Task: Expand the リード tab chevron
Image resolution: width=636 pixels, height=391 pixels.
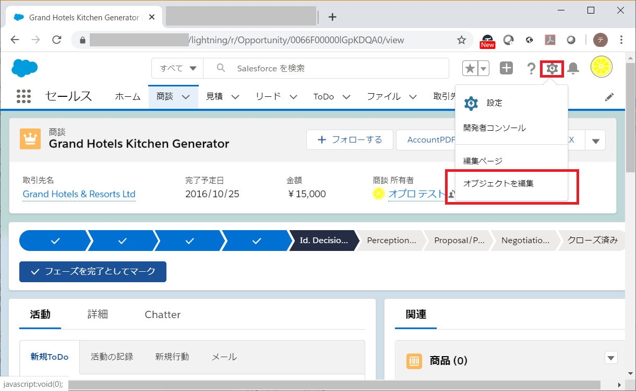Action: [x=293, y=97]
